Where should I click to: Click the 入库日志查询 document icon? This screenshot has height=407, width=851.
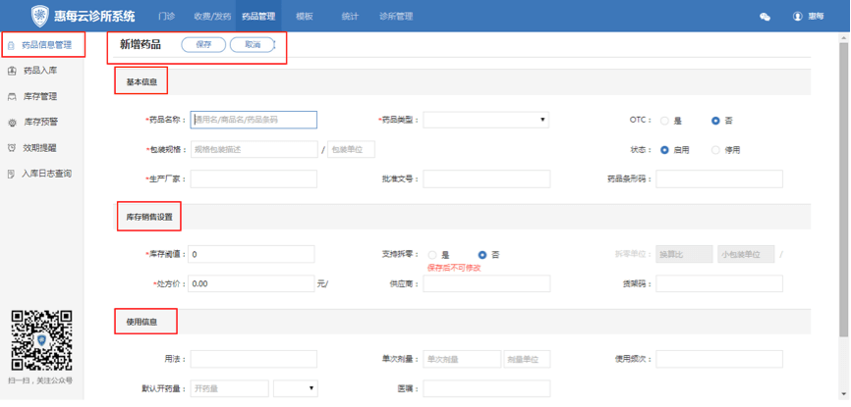[x=11, y=174]
